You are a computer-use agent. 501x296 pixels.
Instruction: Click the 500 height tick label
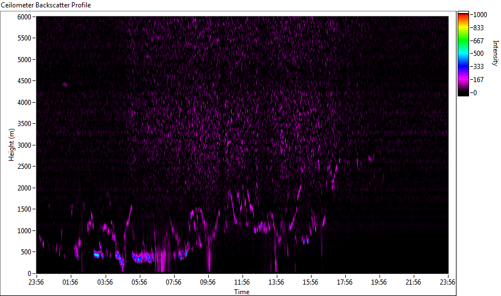coord(26,252)
